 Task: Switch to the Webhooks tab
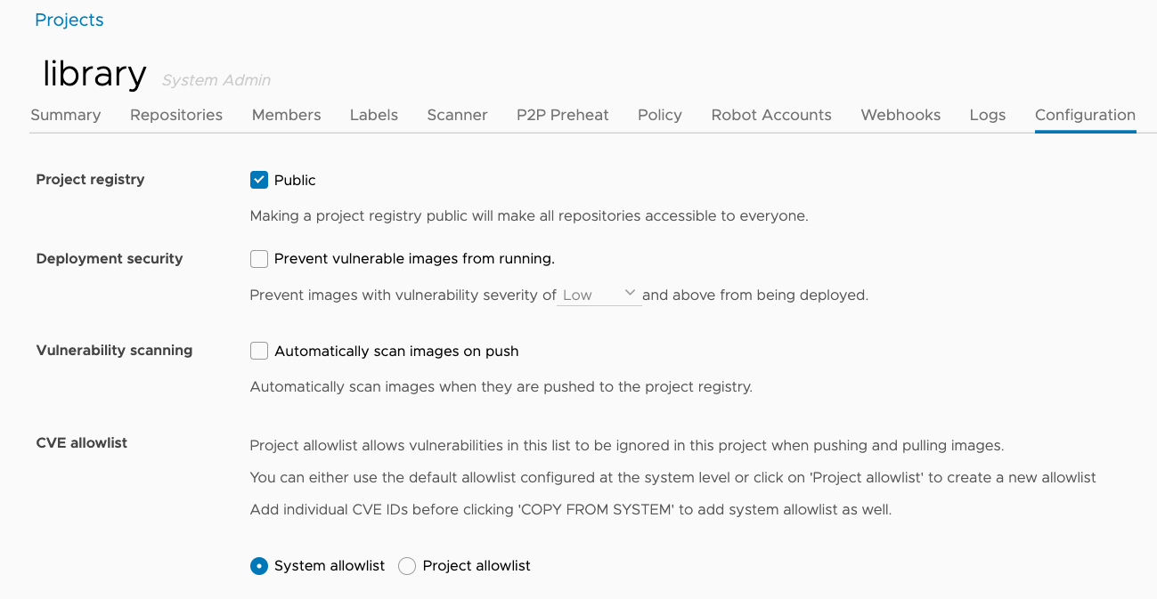[900, 115]
